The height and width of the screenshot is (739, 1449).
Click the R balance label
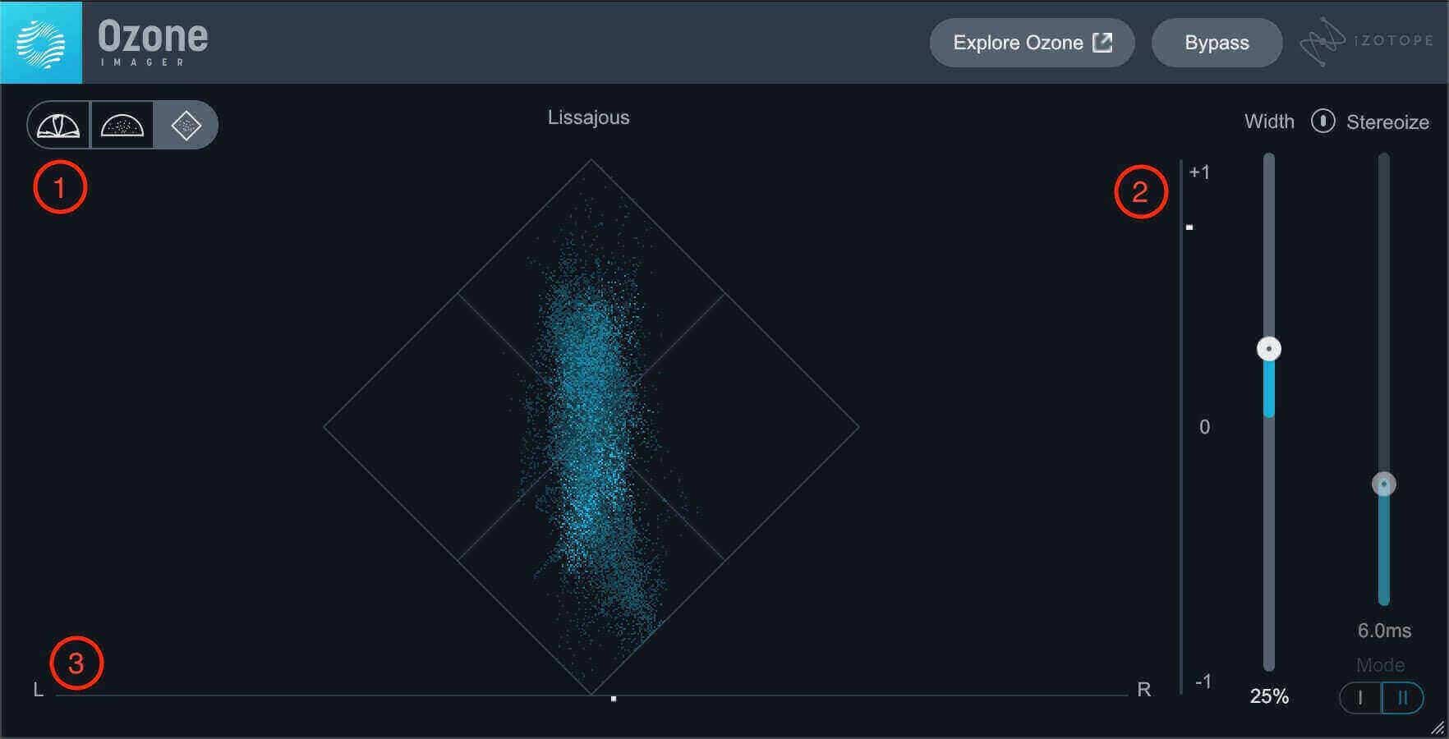point(1143,690)
